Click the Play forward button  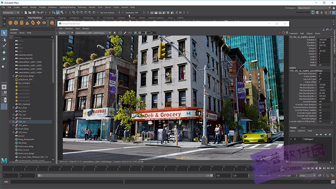[321, 168]
